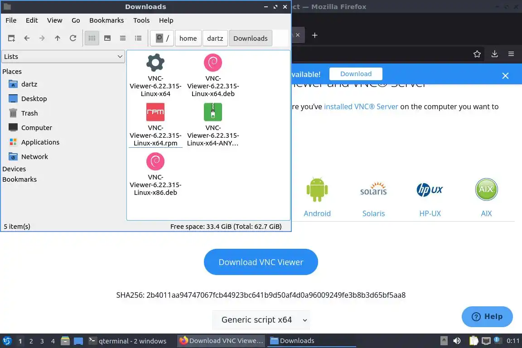Choose the HP-UX platform icon
The image size is (522, 348).
tap(430, 190)
